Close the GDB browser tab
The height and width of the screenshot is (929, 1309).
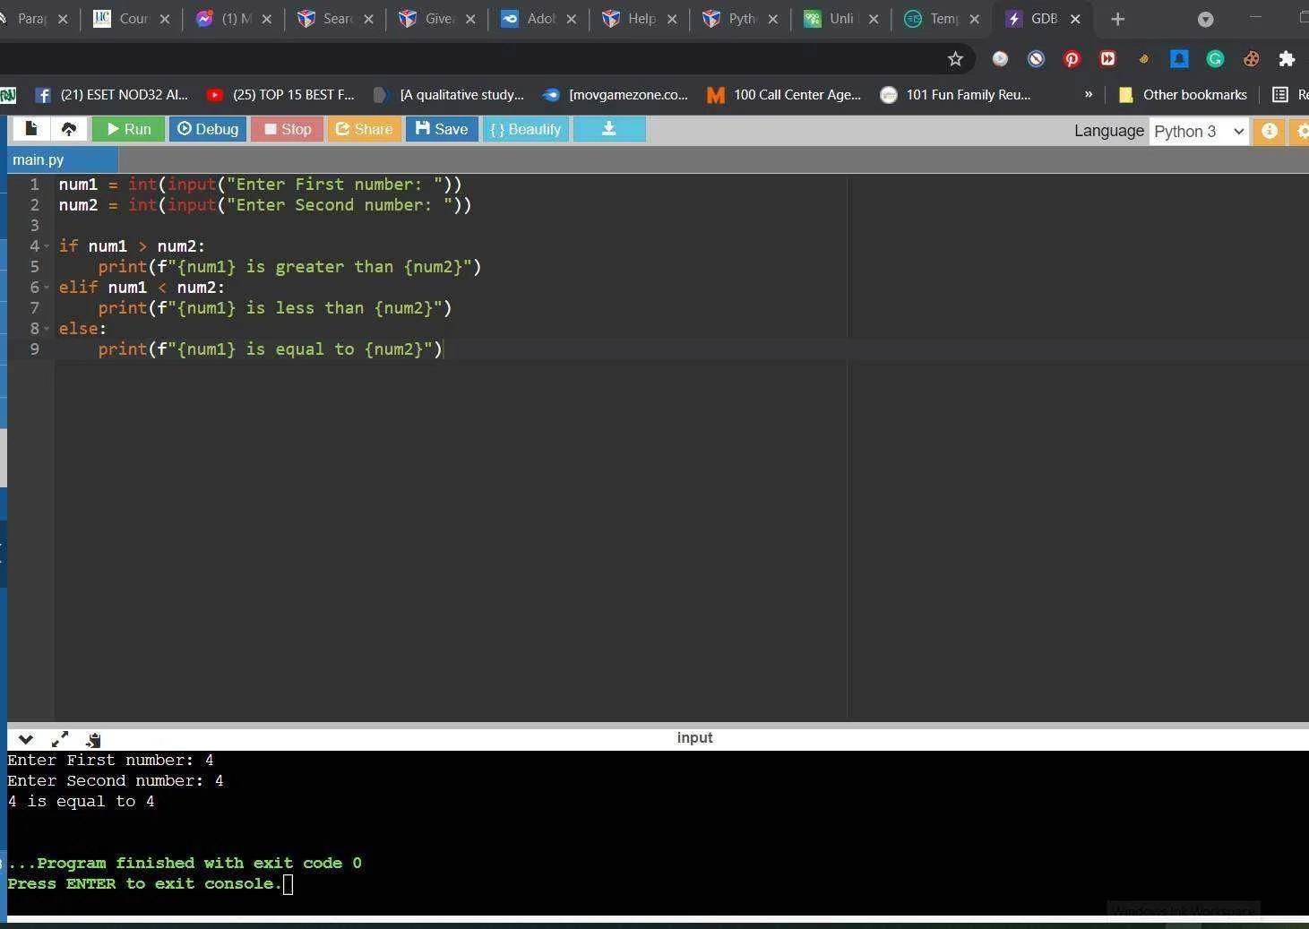(x=1075, y=19)
